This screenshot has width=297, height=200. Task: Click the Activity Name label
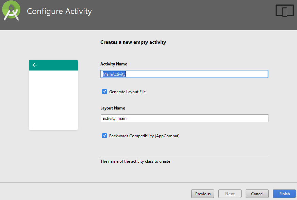click(114, 64)
